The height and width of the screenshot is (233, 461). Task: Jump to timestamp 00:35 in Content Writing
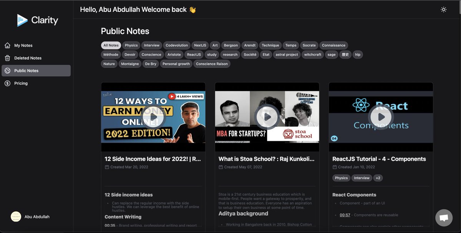110,226
